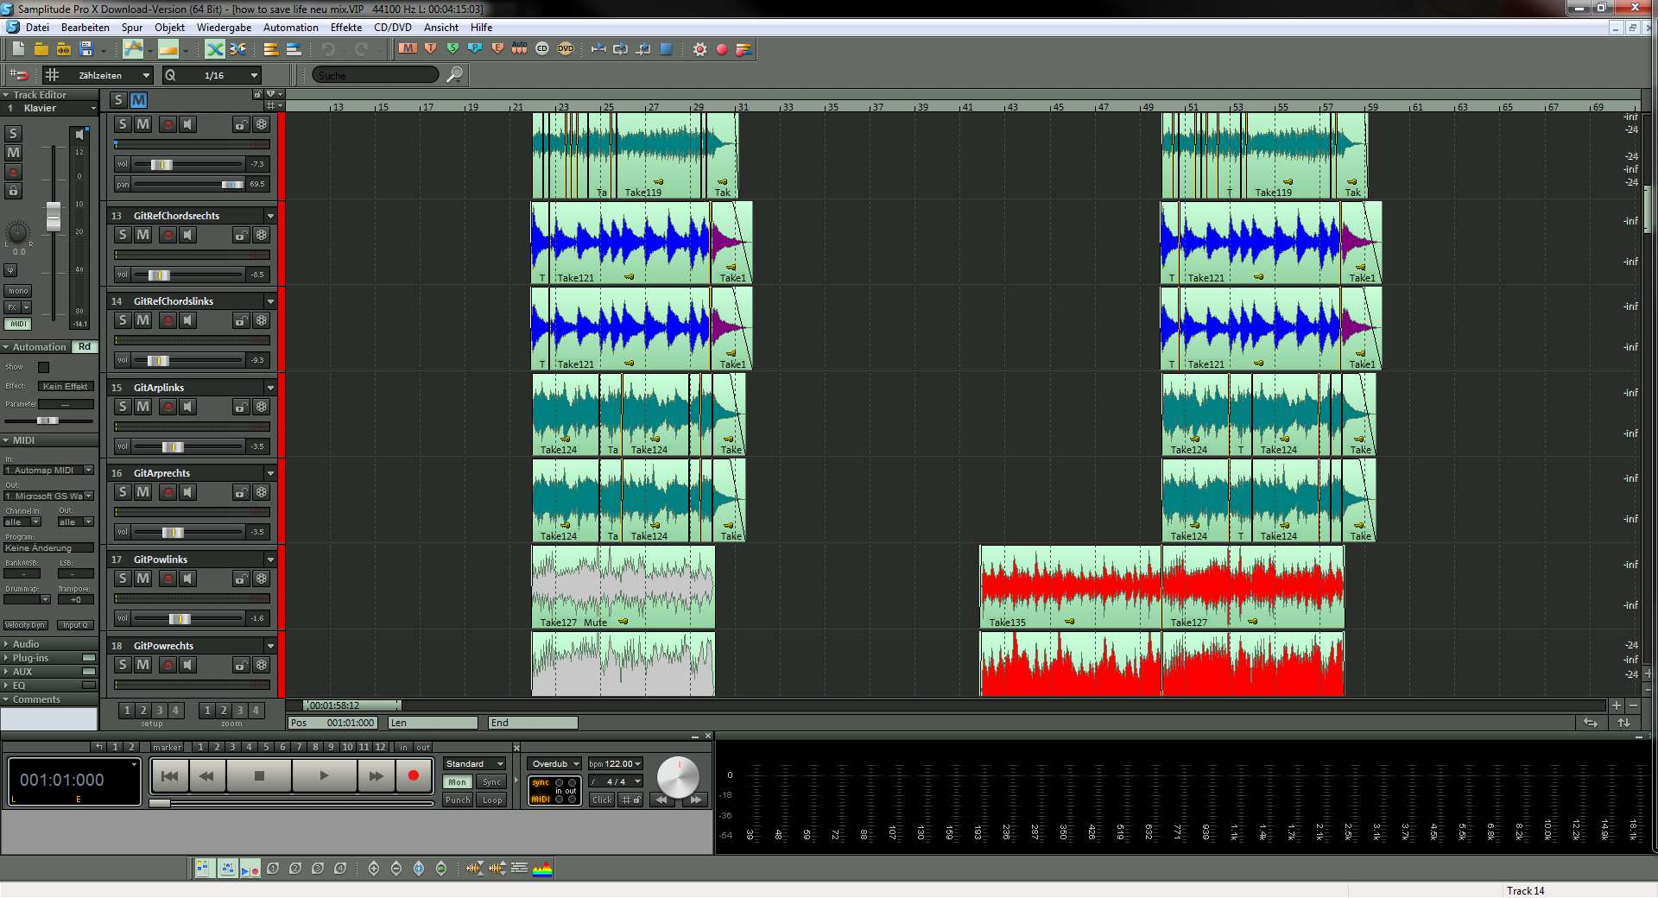Image resolution: width=1658 pixels, height=898 pixels.
Task: Create a new project with toolbar icon
Action: pyautogui.click(x=18, y=49)
